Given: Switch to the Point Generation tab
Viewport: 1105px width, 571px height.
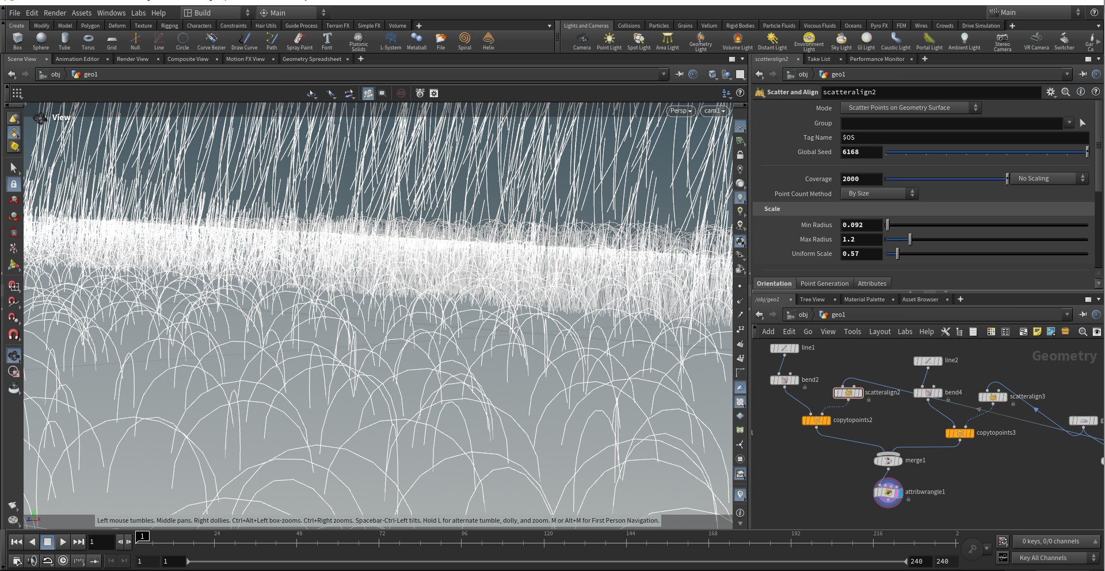Looking at the screenshot, I should [824, 283].
